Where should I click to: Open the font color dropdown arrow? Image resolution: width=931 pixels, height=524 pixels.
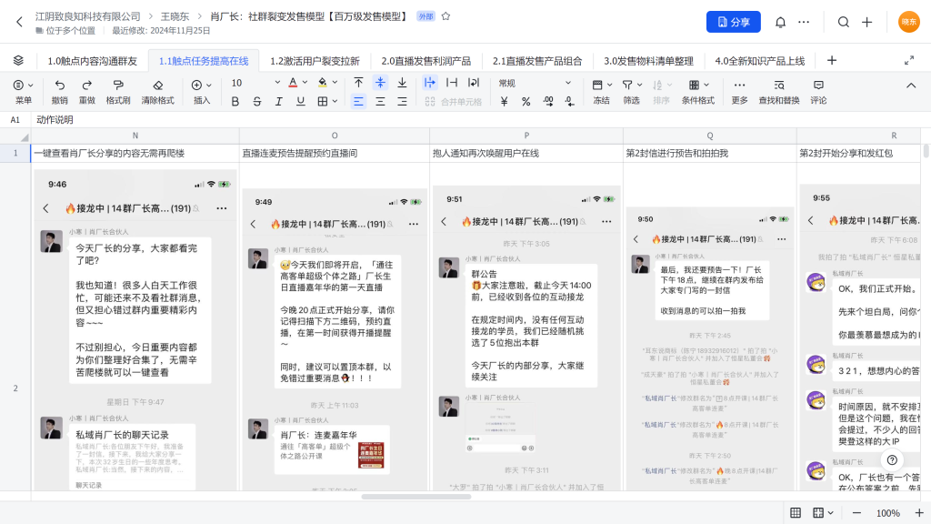pyautogui.click(x=305, y=83)
